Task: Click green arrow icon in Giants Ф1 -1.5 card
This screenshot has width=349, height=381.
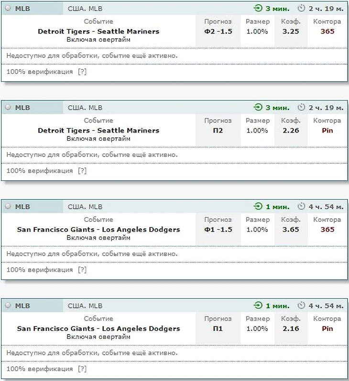Action: [x=258, y=207]
